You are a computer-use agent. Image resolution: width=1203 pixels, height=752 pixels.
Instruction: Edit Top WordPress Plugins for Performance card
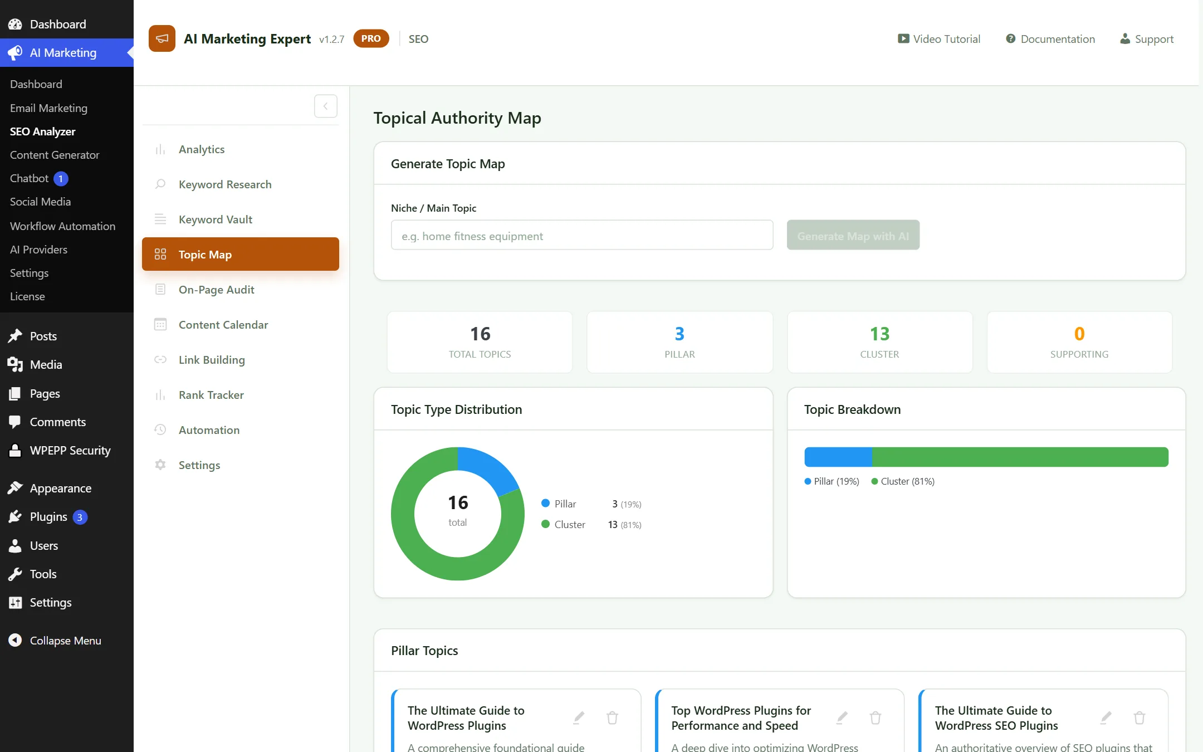point(843,717)
